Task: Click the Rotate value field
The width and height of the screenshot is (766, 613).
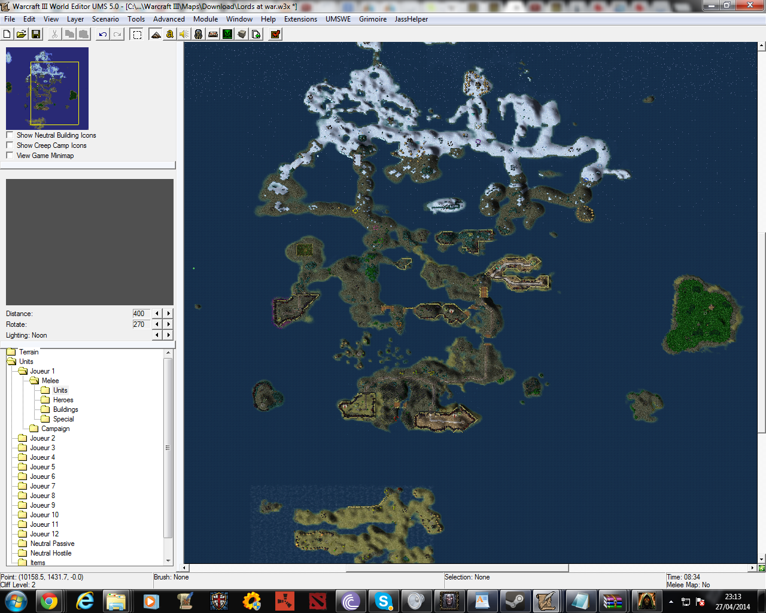Action: click(x=141, y=324)
